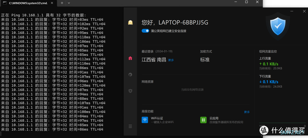
Task: Click the cmd terminal tab icon
Action: [5, 3]
